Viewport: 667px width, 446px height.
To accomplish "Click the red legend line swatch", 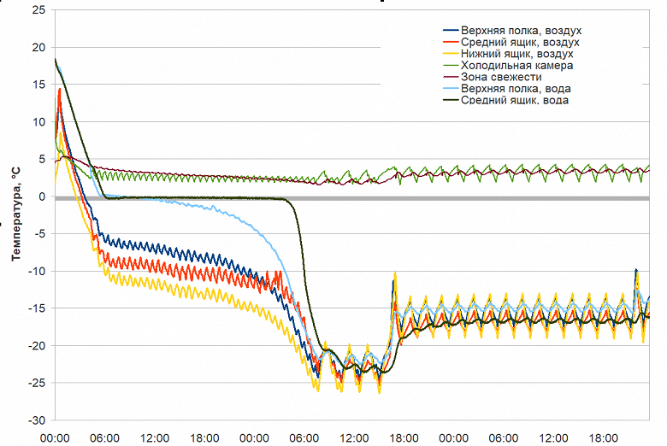I will (451, 42).
